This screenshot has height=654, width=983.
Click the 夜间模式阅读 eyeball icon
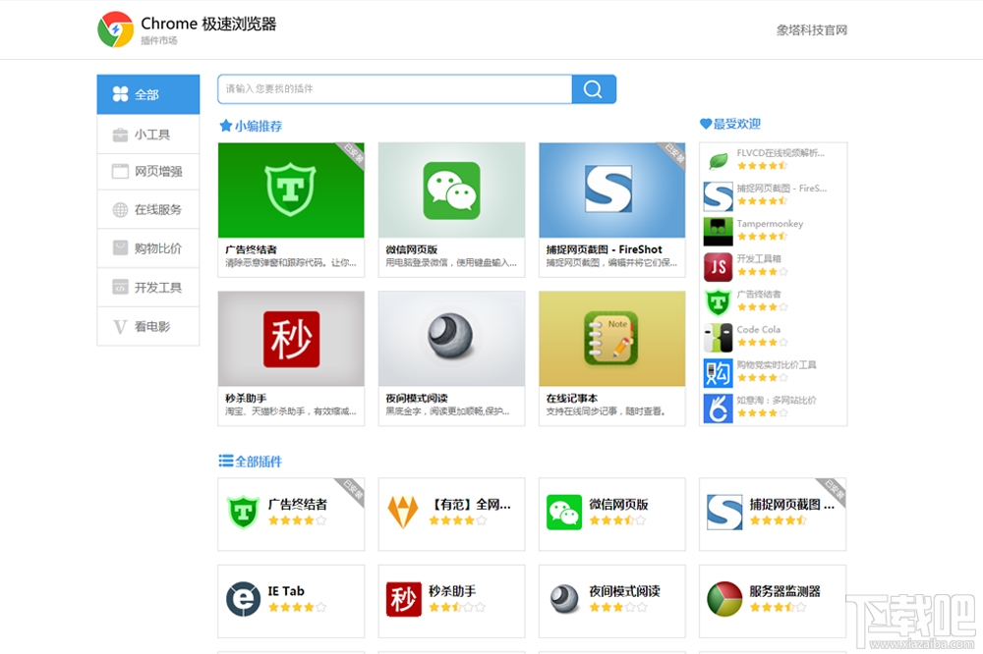click(451, 337)
